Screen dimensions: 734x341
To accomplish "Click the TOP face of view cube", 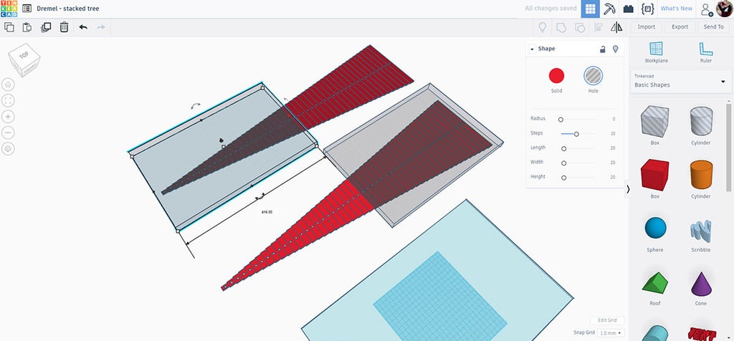I will tap(24, 55).
